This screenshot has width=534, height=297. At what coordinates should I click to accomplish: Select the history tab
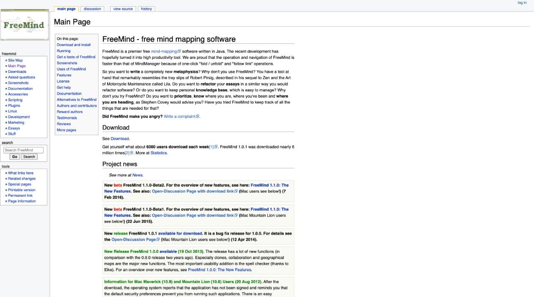tap(146, 9)
